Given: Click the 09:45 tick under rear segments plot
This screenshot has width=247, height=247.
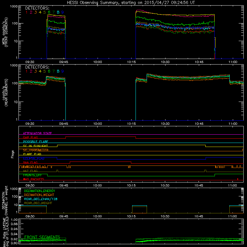Looking at the screenshot, I should tap(64, 124).
